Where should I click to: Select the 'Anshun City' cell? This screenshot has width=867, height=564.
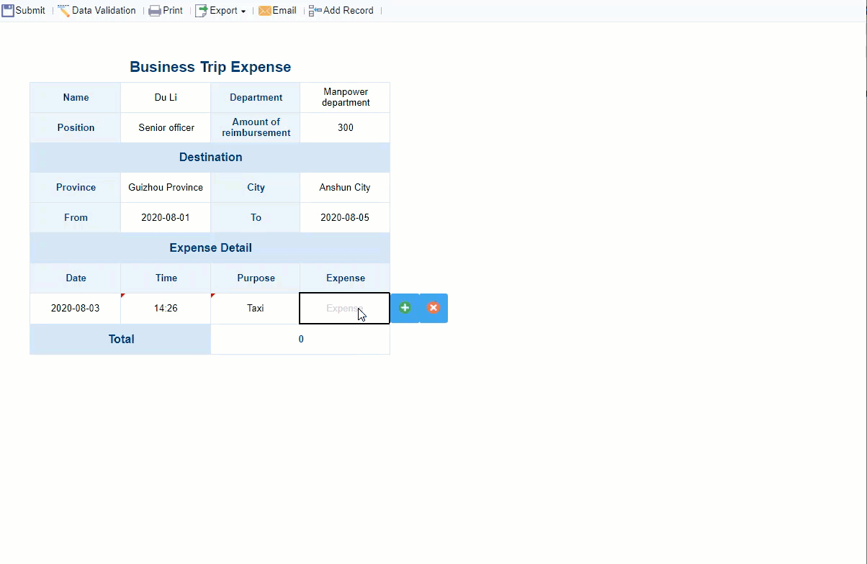[x=346, y=187]
